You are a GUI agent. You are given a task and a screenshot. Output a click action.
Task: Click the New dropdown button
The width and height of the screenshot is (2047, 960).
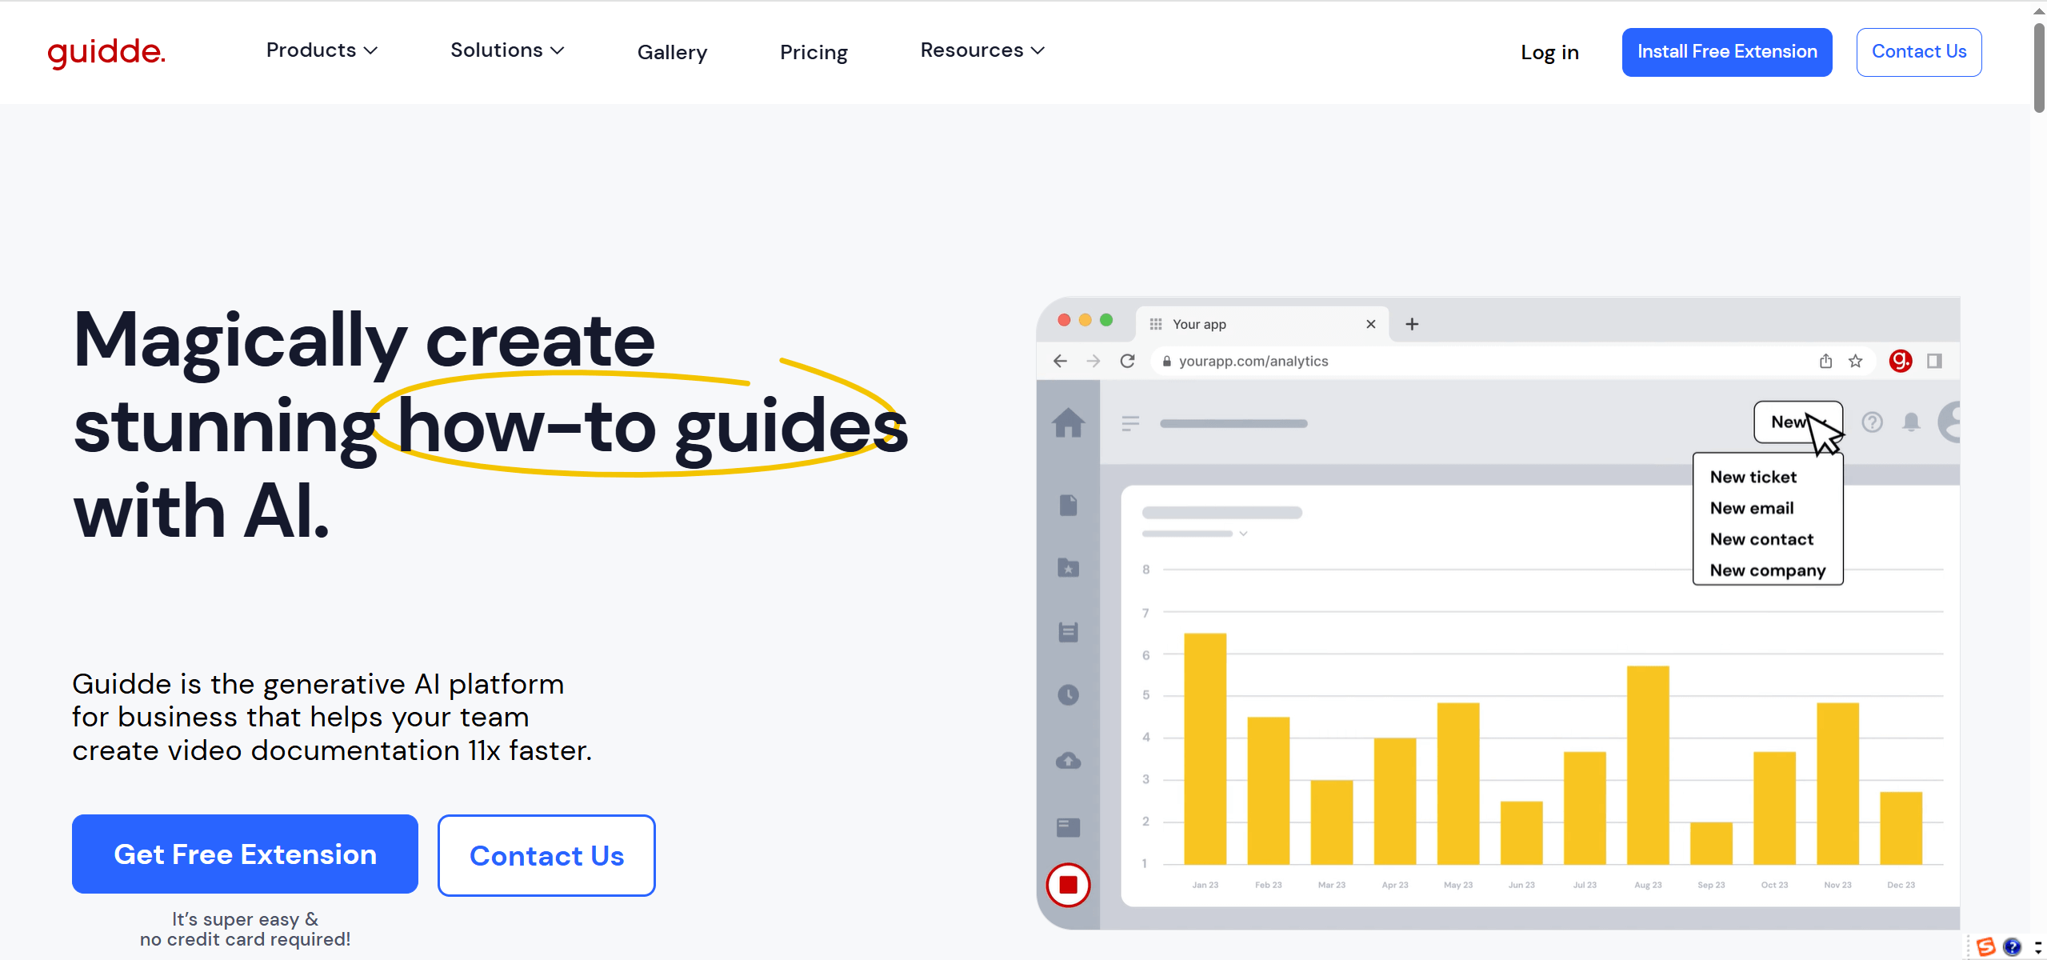click(x=1797, y=422)
